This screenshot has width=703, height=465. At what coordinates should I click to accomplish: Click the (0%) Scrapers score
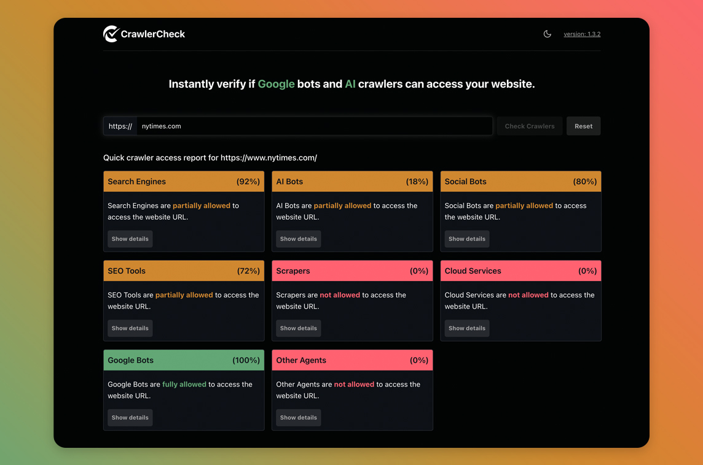(418, 271)
